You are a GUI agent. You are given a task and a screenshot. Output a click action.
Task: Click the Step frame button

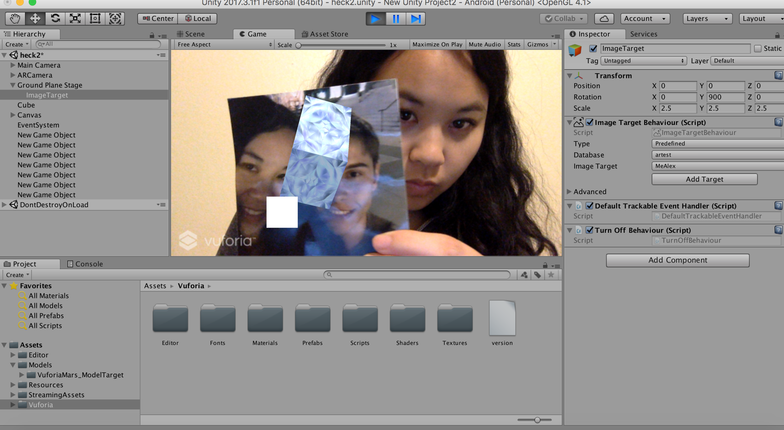416,19
